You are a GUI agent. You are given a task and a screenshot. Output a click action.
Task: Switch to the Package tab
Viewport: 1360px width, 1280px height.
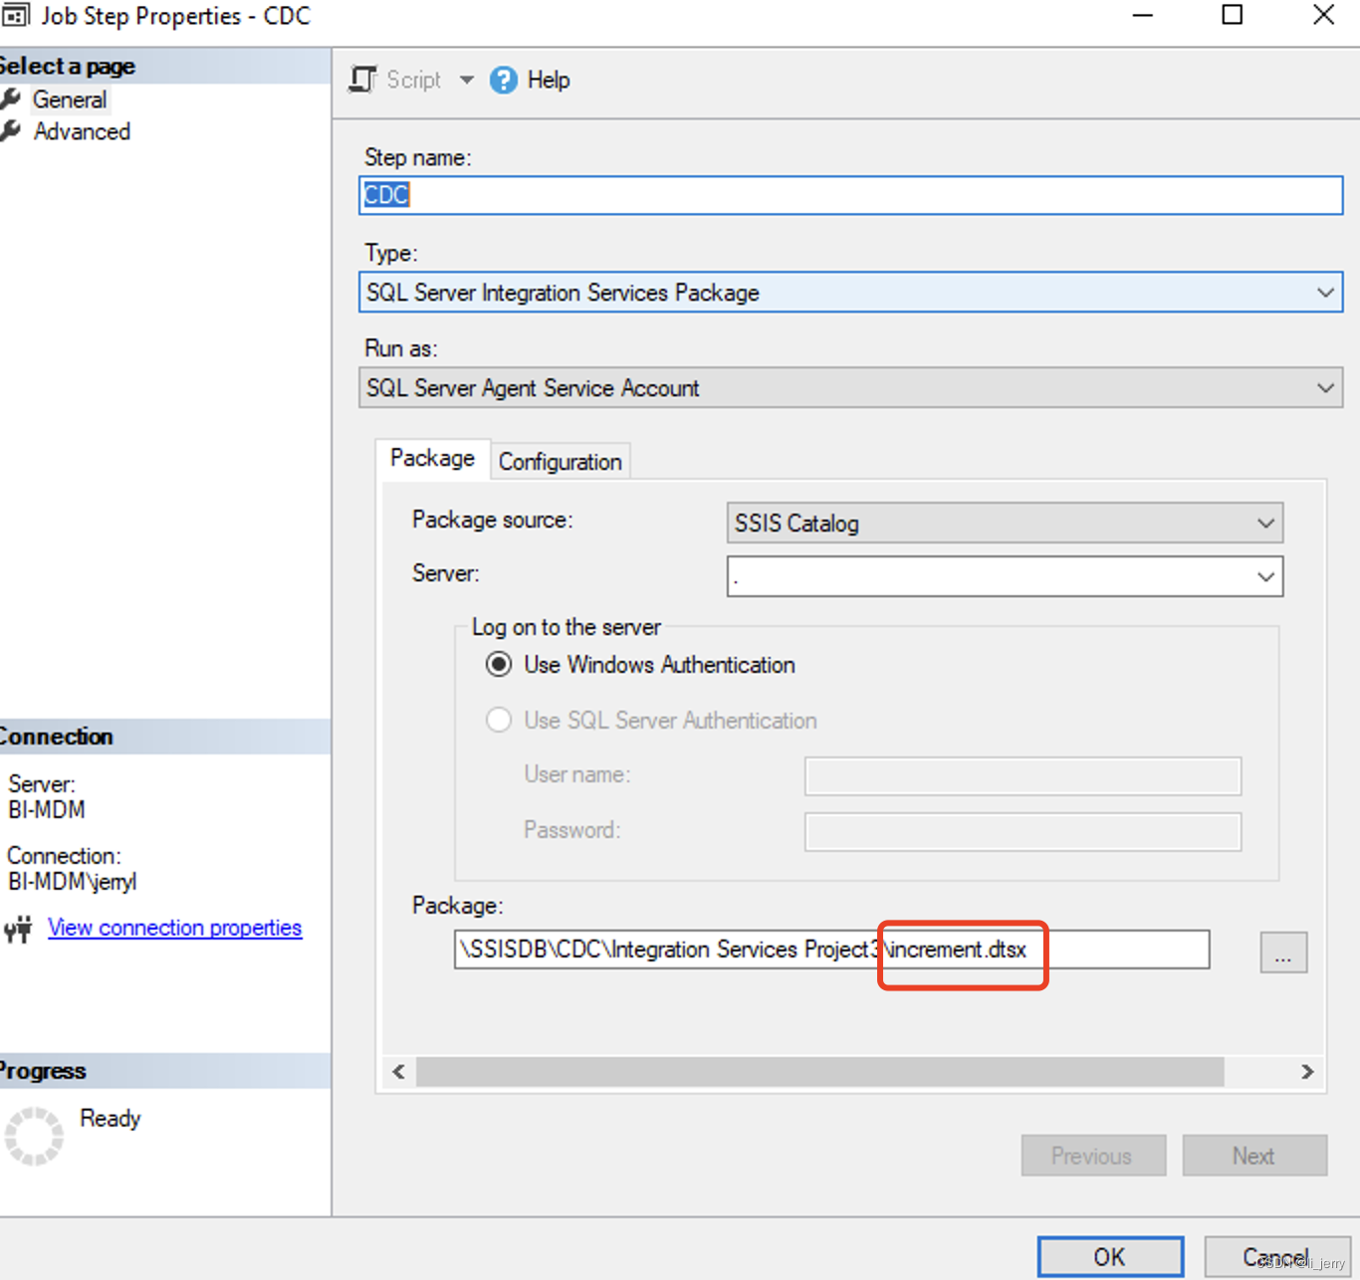coord(432,459)
